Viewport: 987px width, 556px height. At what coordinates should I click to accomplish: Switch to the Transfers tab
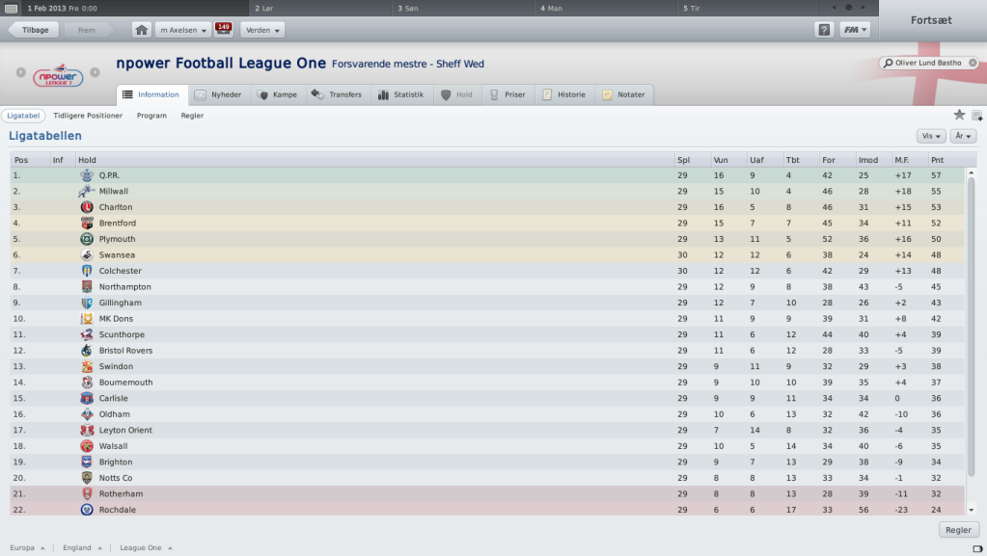[x=337, y=94]
